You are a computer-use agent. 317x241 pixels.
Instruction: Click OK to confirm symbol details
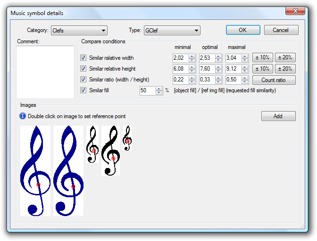pos(242,30)
